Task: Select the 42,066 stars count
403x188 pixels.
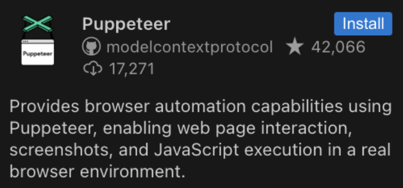Action: tap(338, 47)
